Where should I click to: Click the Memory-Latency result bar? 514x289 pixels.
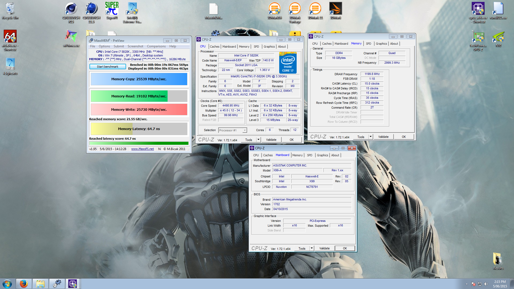click(x=139, y=129)
